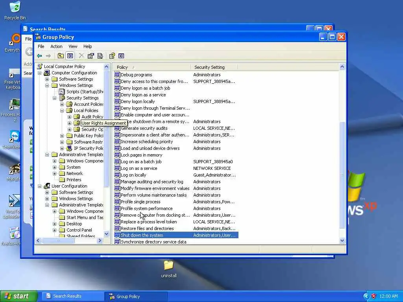Open the Help menu
The height and width of the screenshot is (302, 403).
(87, 46)
